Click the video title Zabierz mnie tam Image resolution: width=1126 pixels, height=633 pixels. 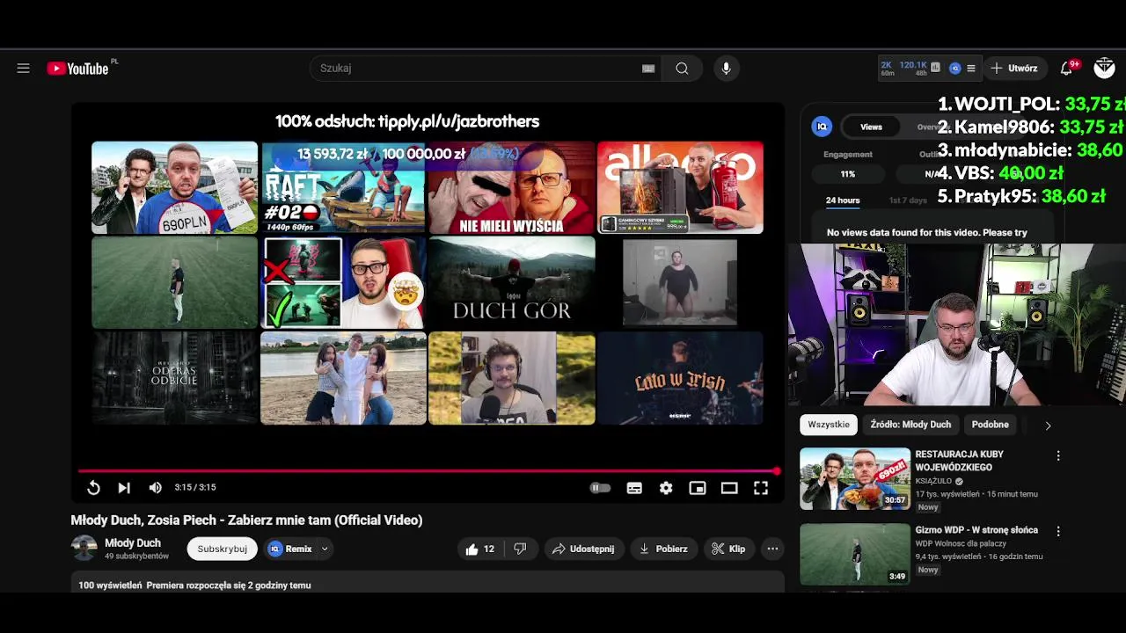point(246,520)
